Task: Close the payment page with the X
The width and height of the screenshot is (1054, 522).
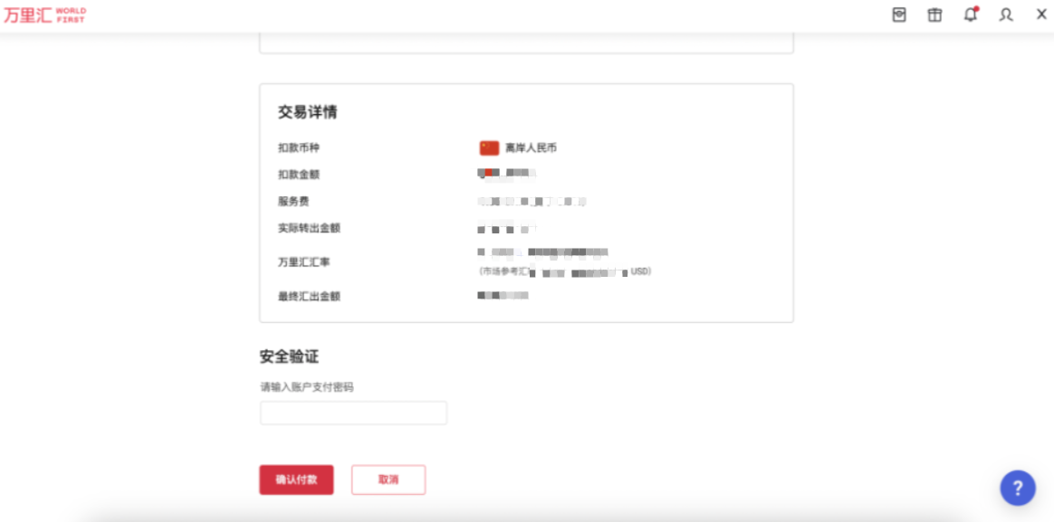Action: click(x=1041, y=14)
